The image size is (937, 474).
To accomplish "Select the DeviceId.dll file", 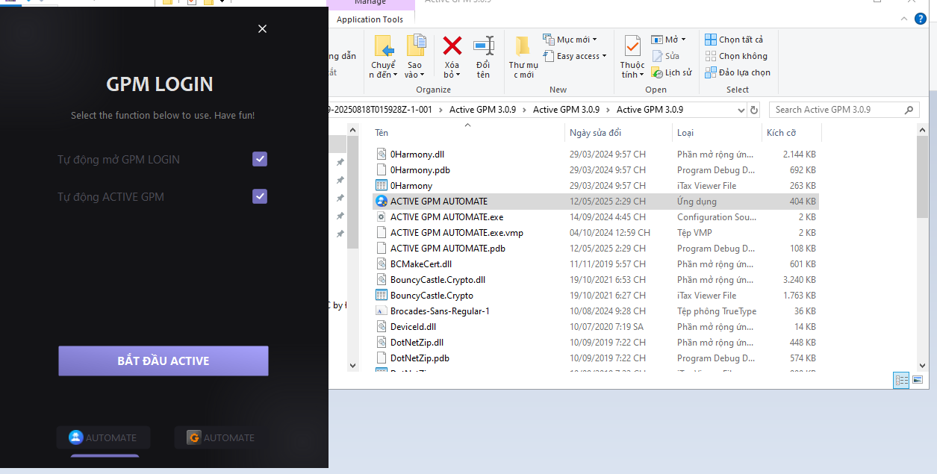I will pos(413,327).
